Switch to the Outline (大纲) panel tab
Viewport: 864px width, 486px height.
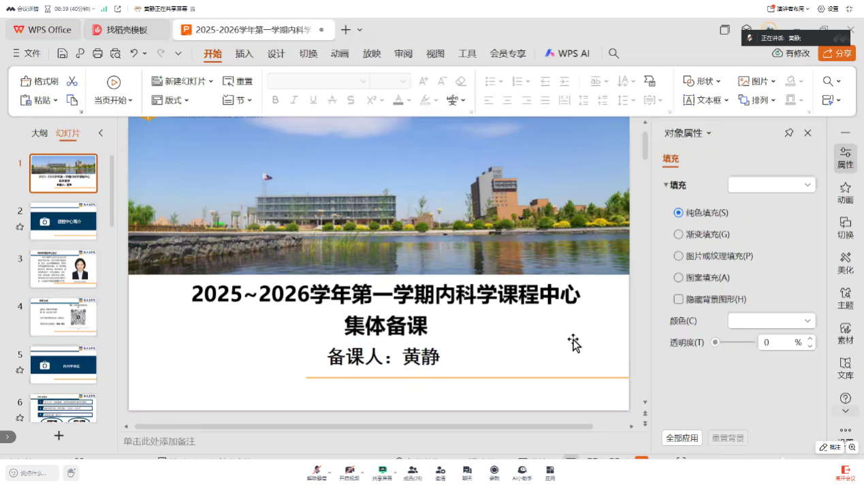(x=39, y=133)
